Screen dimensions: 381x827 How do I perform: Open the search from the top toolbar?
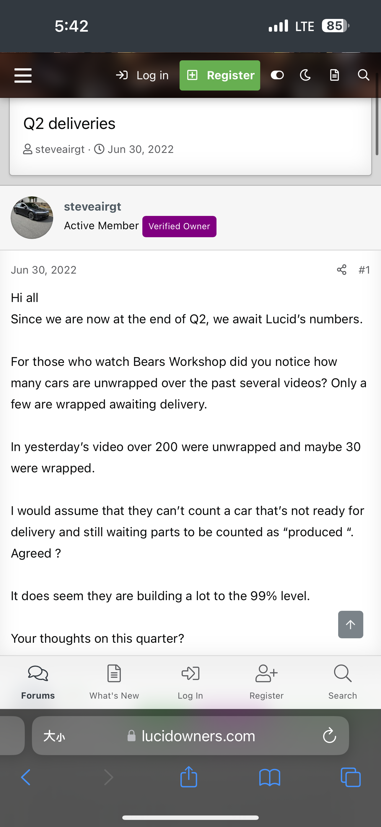[x=363, y=75]
